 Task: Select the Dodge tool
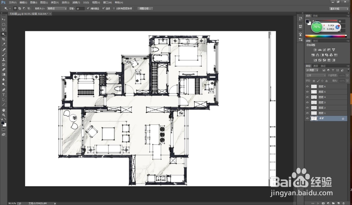[4, 84]
